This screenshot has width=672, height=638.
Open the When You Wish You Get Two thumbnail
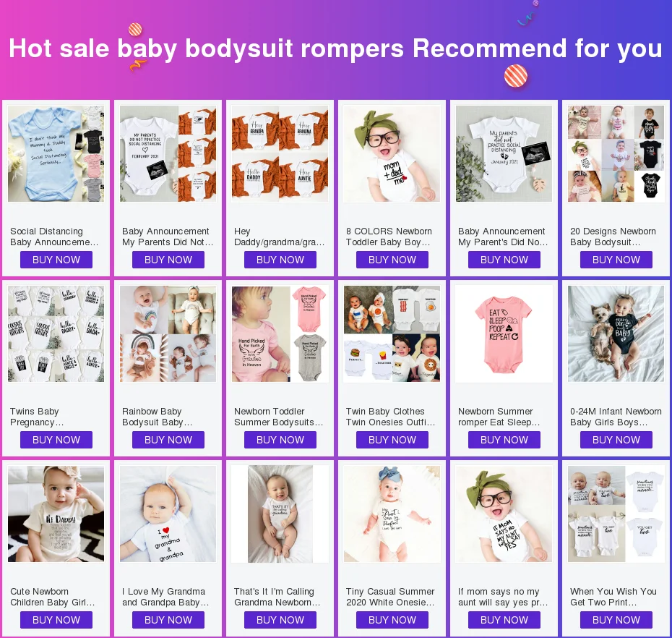(616, 514)
